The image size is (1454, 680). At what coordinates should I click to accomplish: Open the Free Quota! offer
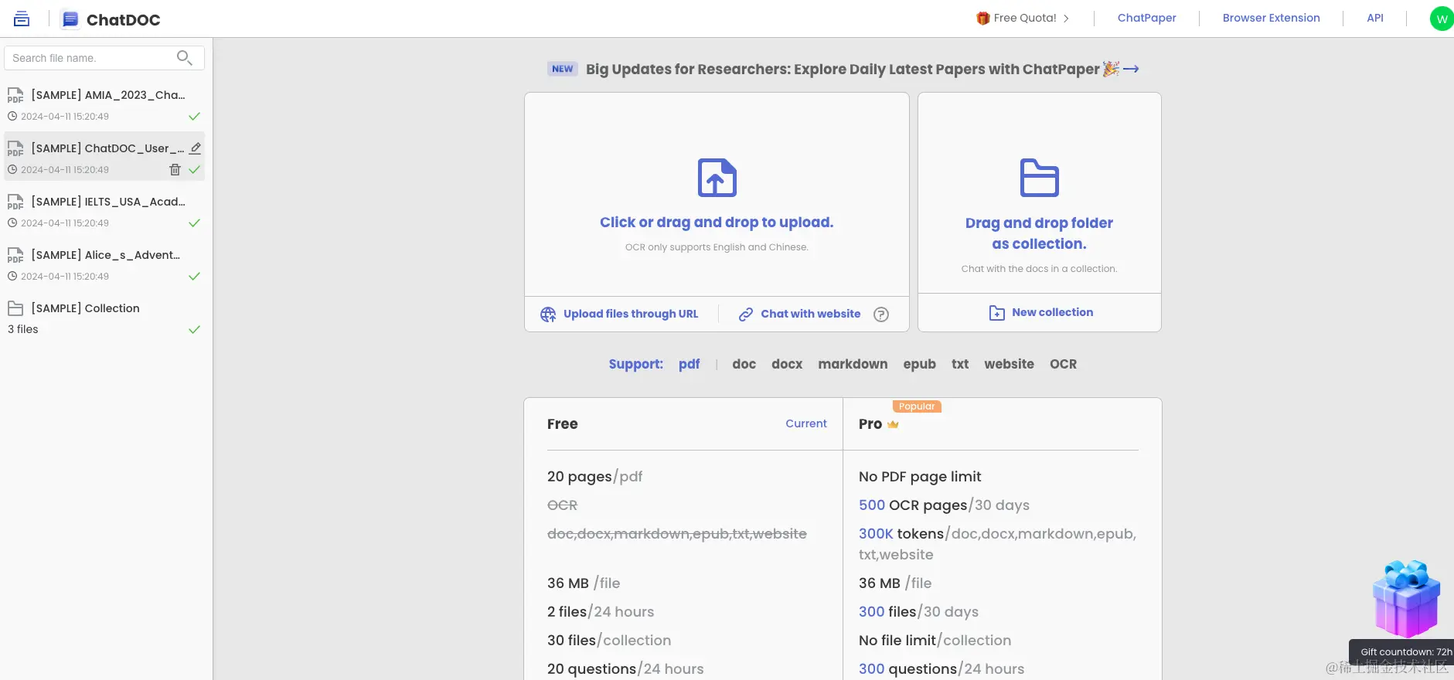coord(1023,19)
